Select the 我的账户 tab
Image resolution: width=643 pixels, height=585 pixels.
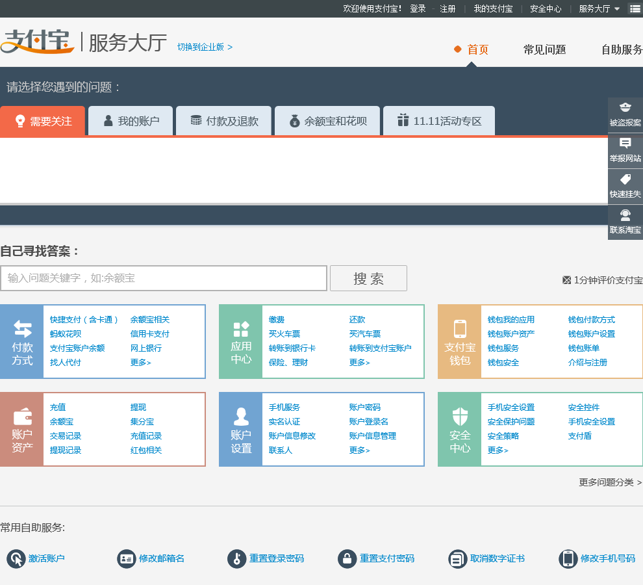(x=131, y=121)
